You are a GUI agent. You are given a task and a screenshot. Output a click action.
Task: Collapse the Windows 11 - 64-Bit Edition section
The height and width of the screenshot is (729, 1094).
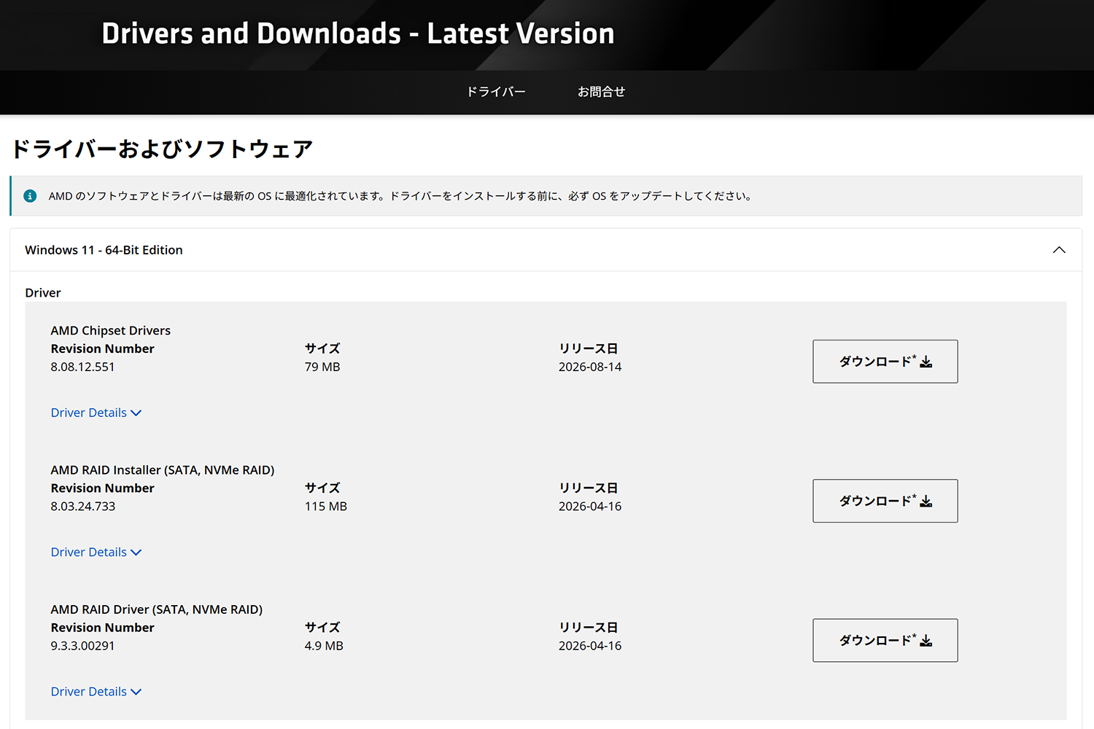pyautogui.click(x=1059, y=250)
